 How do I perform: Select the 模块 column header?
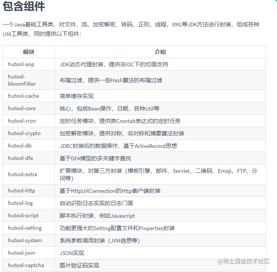pyautogui.click(x=29, y=52)
